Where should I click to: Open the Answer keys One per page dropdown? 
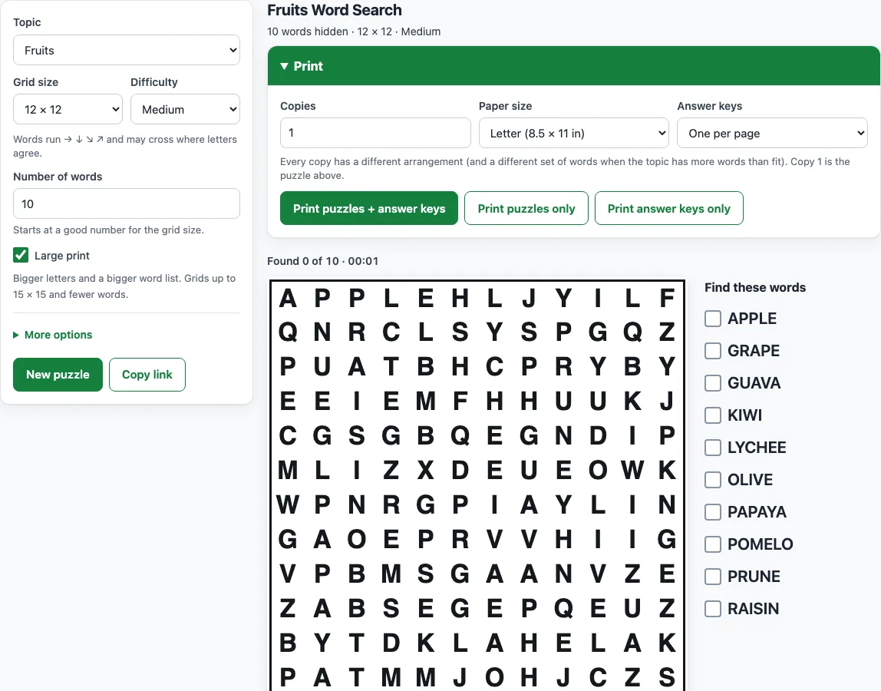click(772, 133)
